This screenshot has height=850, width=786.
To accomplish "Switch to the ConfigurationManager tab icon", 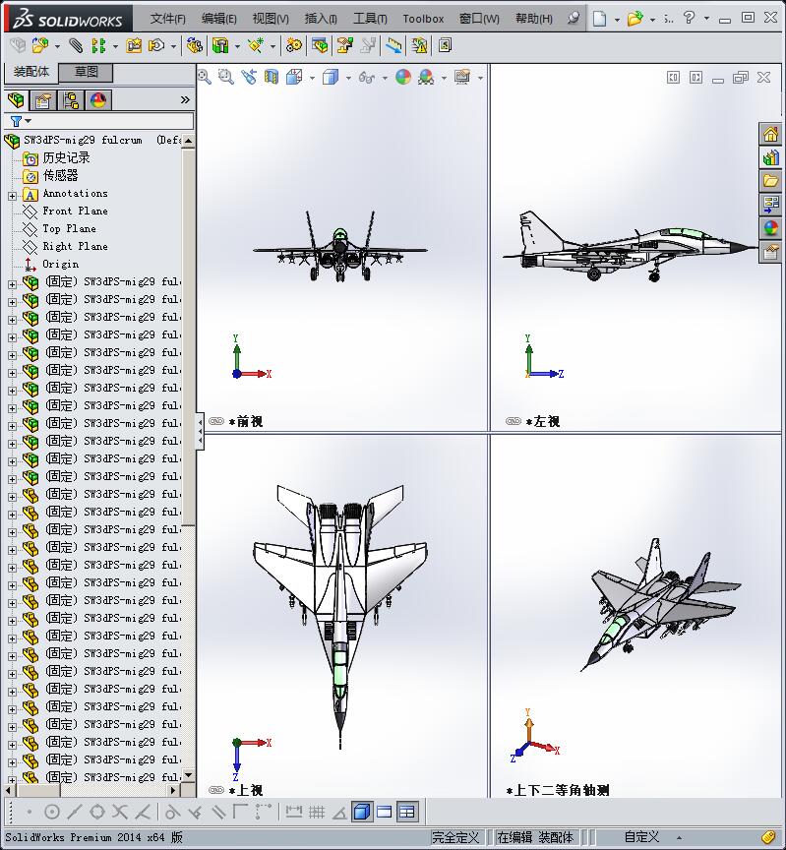I will tap(71, 100).
